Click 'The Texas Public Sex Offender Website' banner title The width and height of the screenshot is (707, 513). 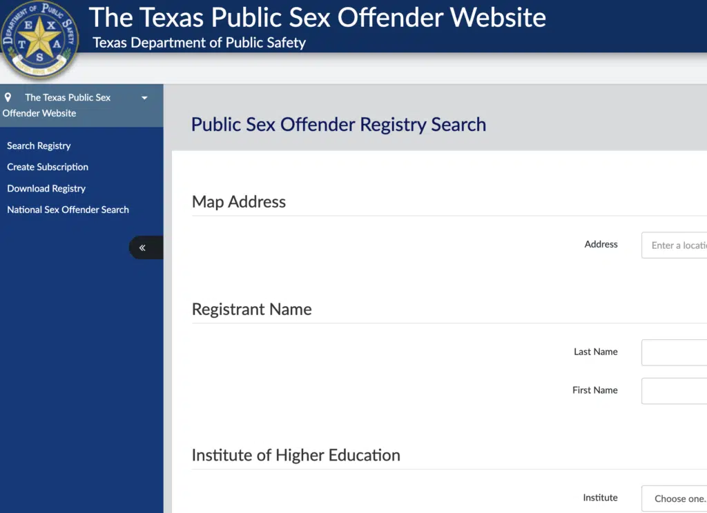[318, 17]
